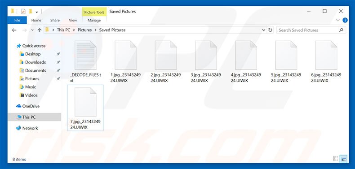Unpin Downloads from Quick access

point(58,62)
